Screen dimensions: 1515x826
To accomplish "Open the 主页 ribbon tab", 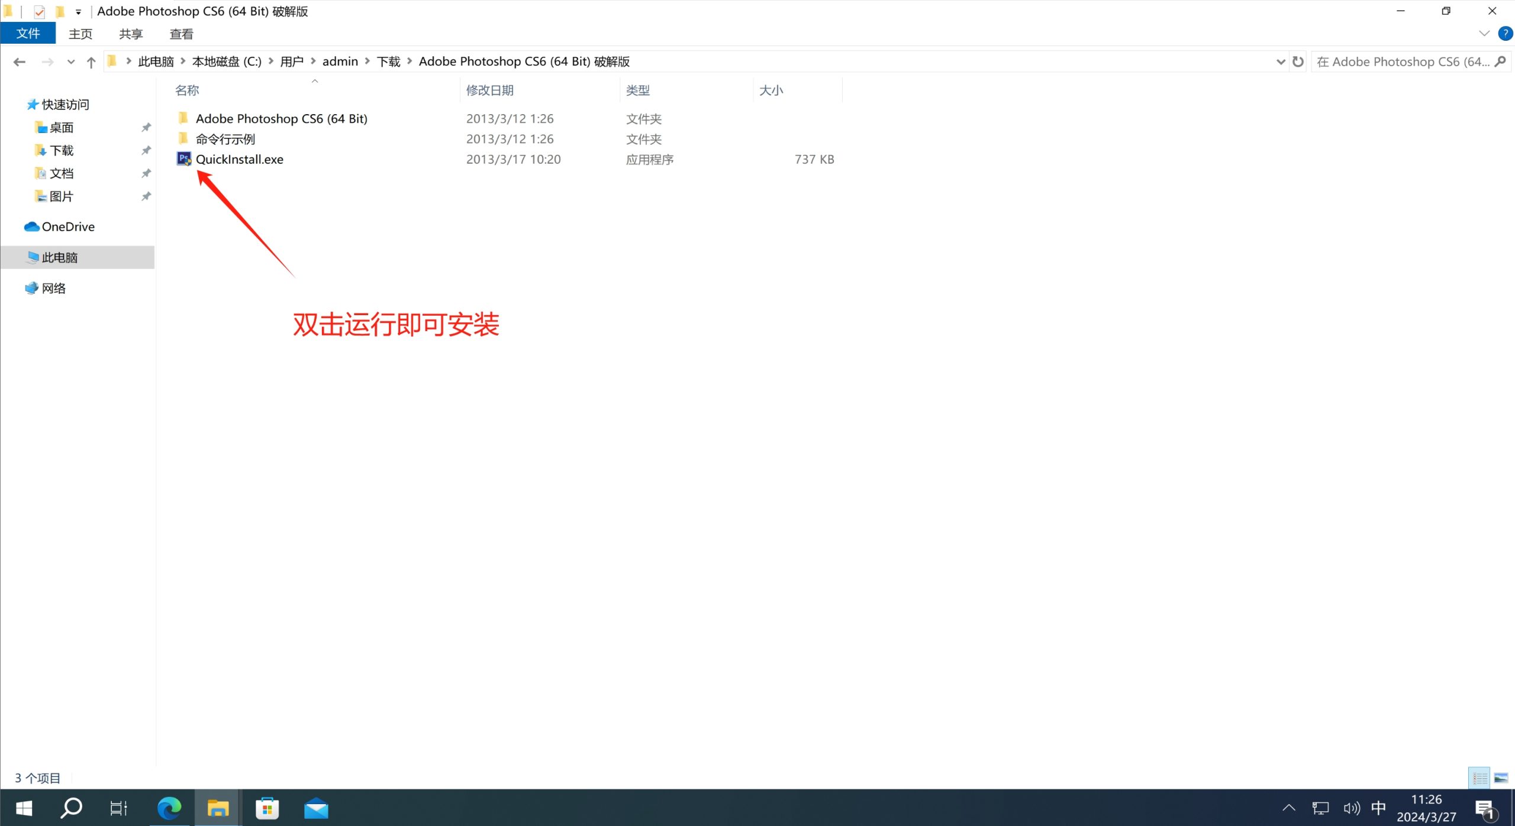I will [80, 34].
